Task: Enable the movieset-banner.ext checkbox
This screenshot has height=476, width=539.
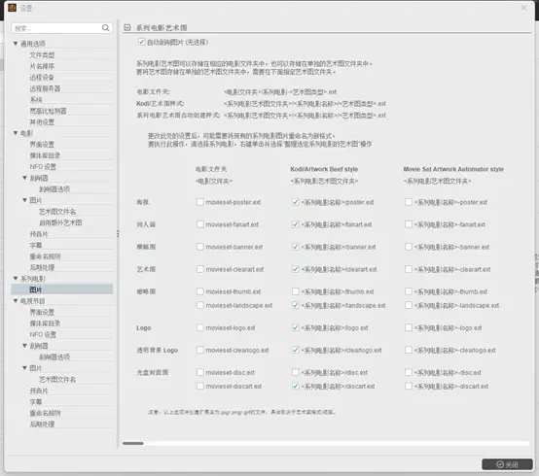Action: pyautogui.click(x=200, y=247)
